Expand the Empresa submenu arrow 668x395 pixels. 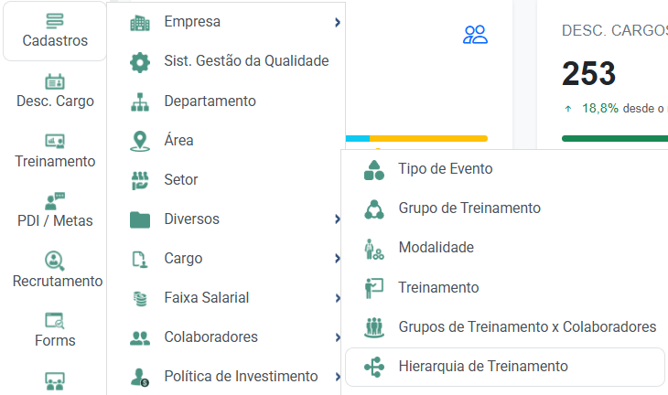click(338, 22)
